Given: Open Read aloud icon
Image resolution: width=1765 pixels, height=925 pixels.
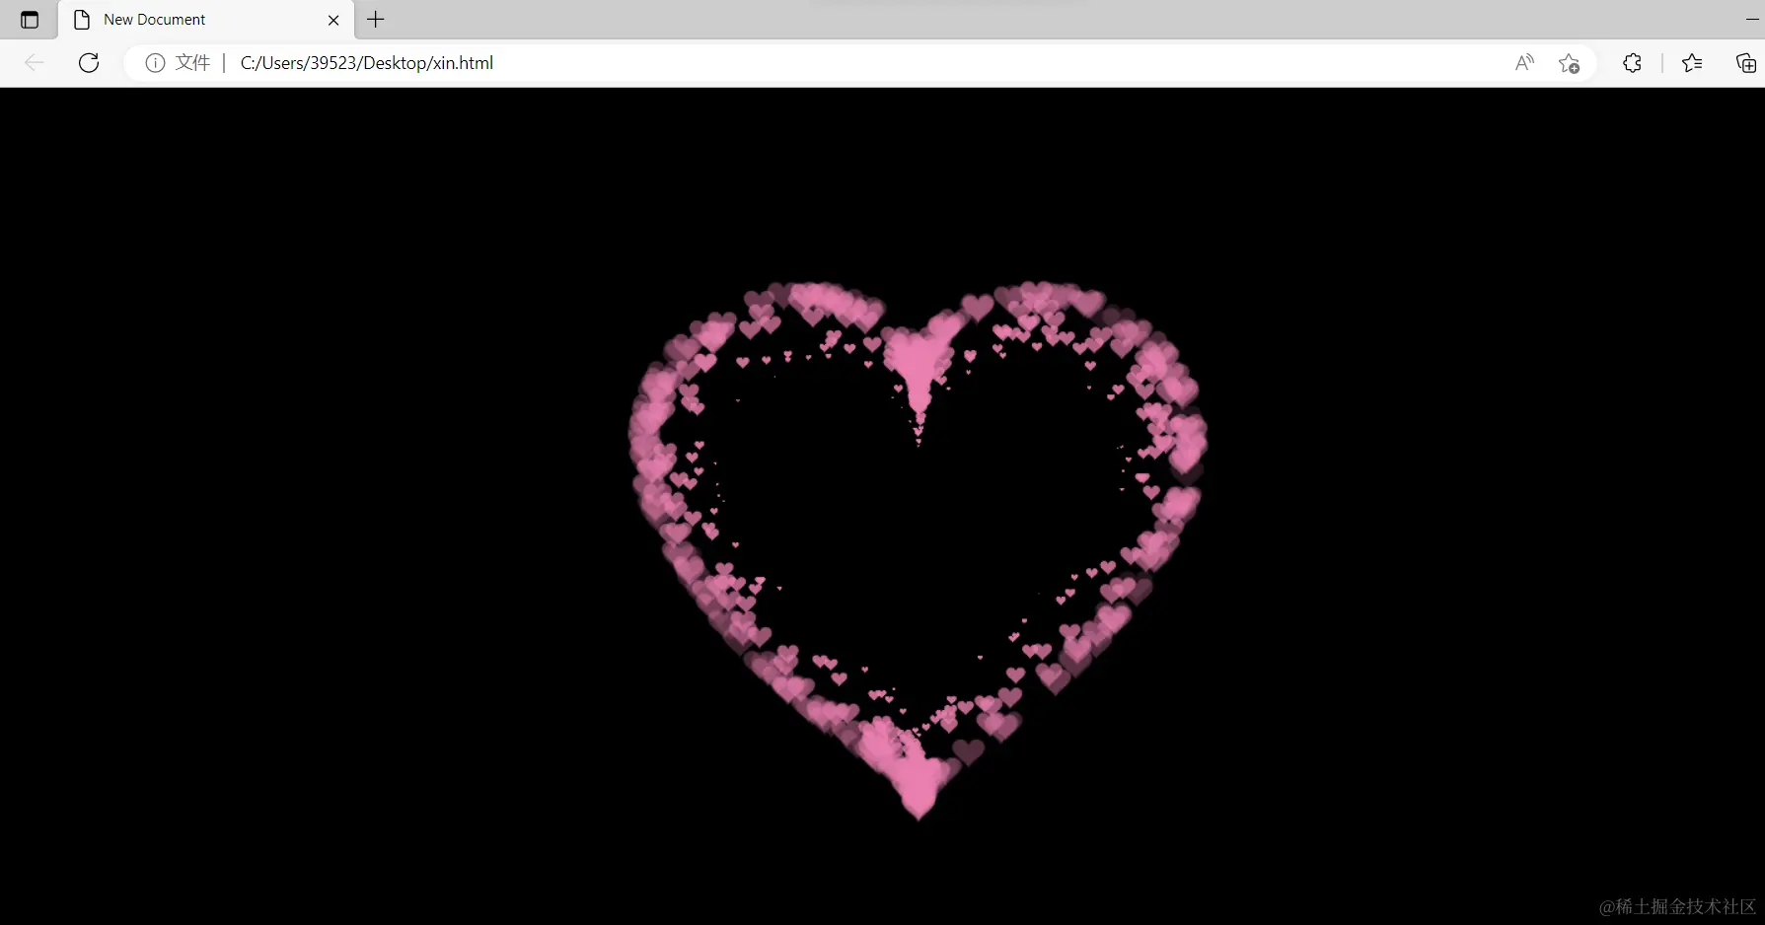Looking at the screenshot, I should 1524,63.
